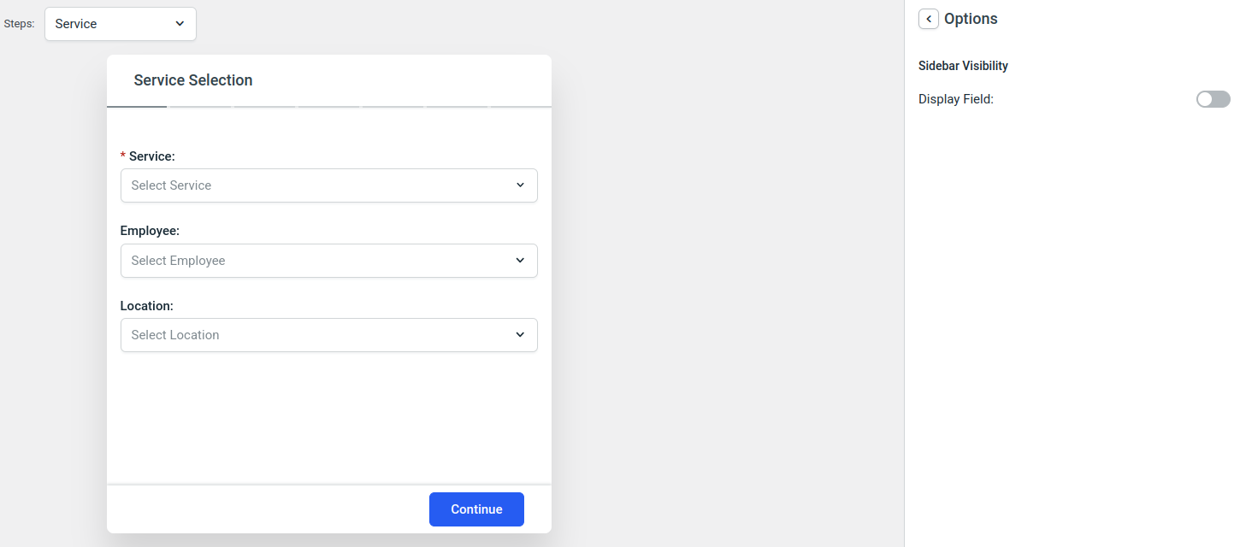Click the Location field chevron icon
The width and height of the screenshot is (1240, 547).
(520, 334)
